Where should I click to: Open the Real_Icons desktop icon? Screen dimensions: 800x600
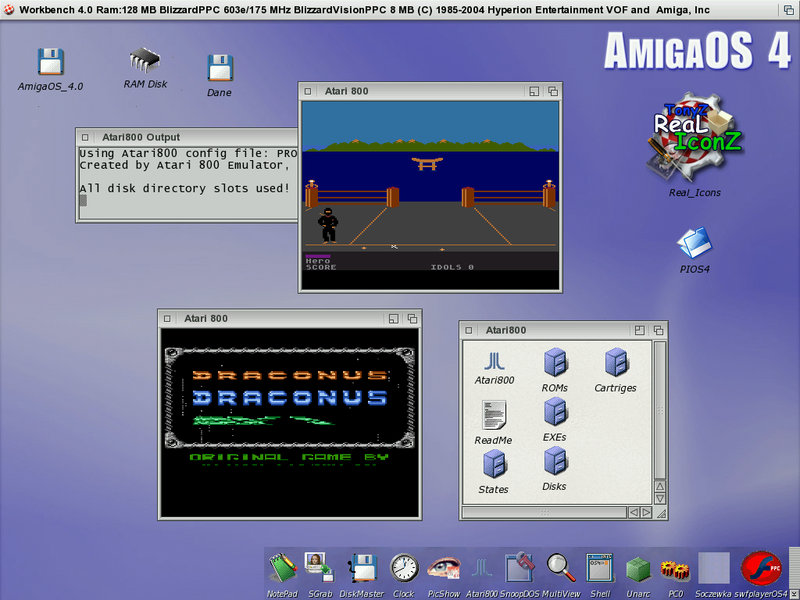(x=695, y=137)
